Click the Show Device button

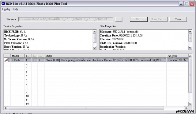pos(159,19)
